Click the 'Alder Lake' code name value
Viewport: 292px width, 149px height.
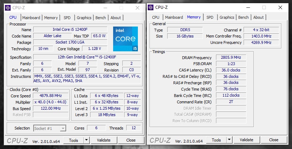53,36
